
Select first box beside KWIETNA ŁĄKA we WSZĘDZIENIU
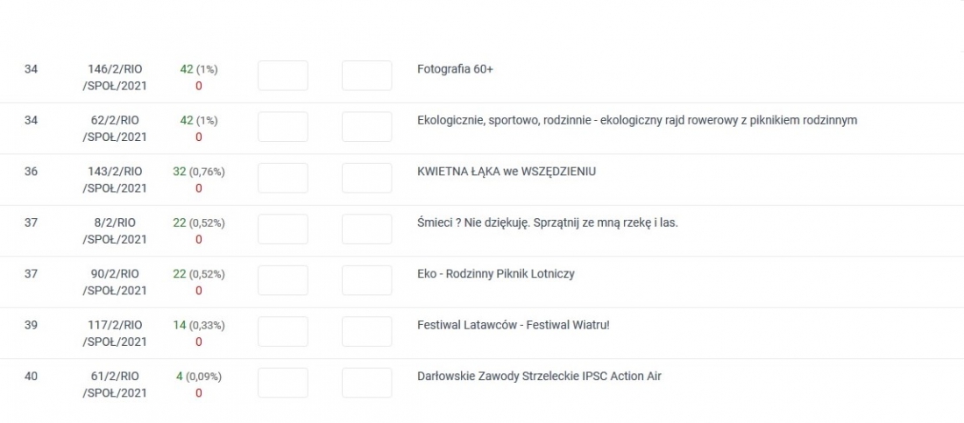tap(282, 178)
